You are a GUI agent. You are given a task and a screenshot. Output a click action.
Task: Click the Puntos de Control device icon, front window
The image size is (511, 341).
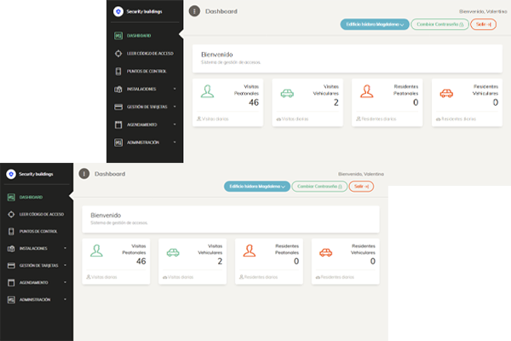click(x=10, y=231)
